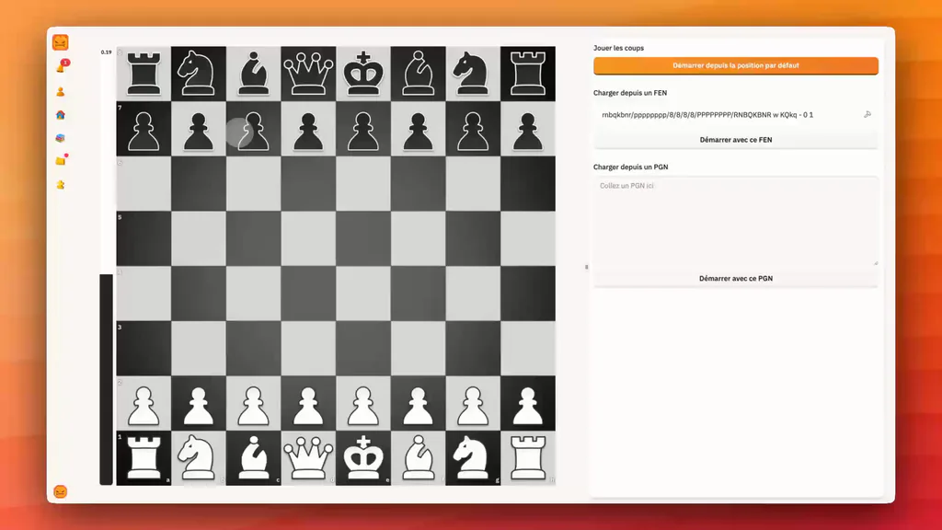Click into the 'Collez un PGN ici' textarea

coord(736,221)
